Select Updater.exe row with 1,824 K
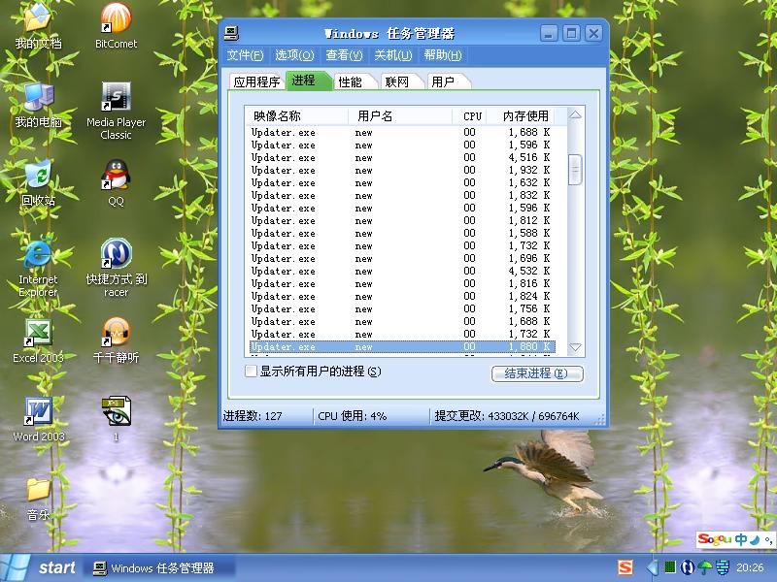 pyautogui.click(x=400, y=297)
